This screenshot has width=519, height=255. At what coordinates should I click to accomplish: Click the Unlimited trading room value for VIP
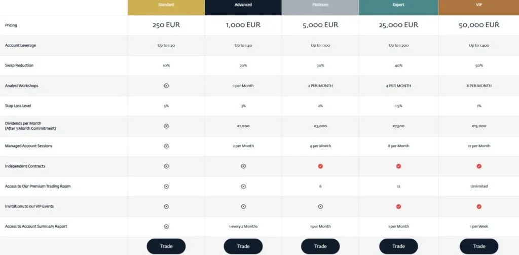[479, 186]
